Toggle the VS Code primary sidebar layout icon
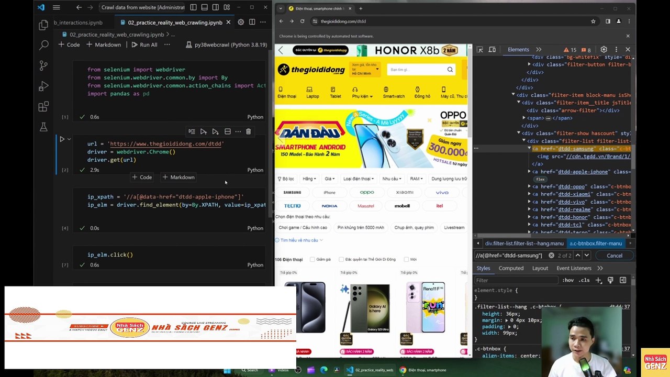670x377 pixels. [x=193, y=7]
